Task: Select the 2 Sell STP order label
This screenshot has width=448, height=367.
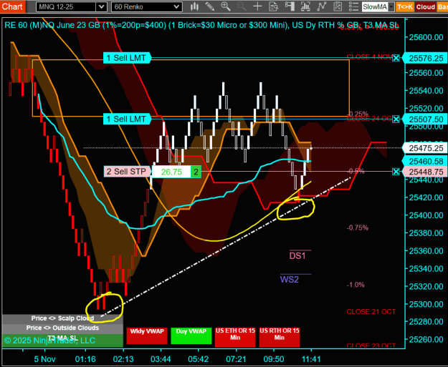Action: click(x=127, y=172)
